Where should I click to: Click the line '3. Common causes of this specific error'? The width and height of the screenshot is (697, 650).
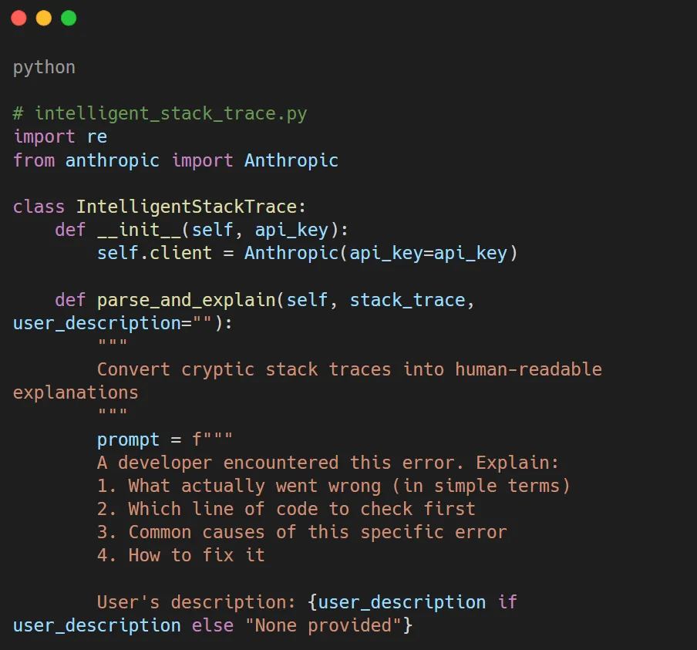pyautogui.click(x=301, y=532)
